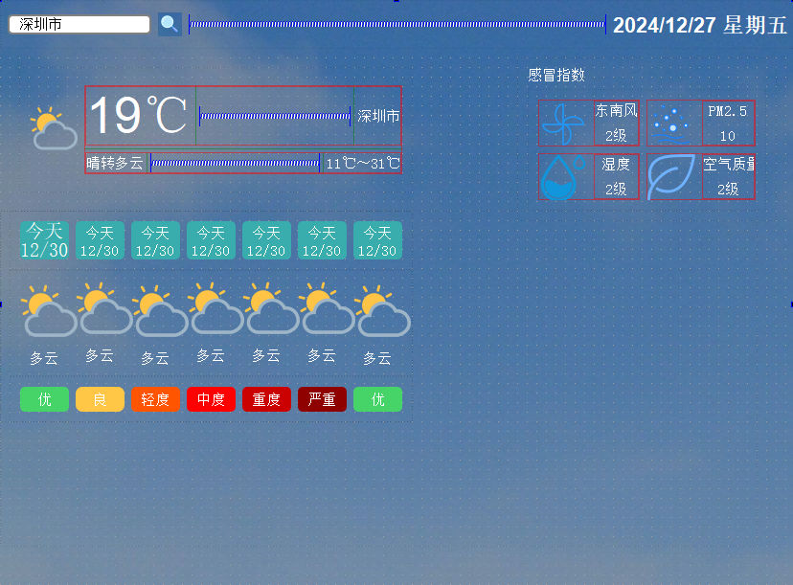Select the spacer between 晴转多云 and 11℃~31℃
Viewport: 793px width, 585px height.
point(236,163)
